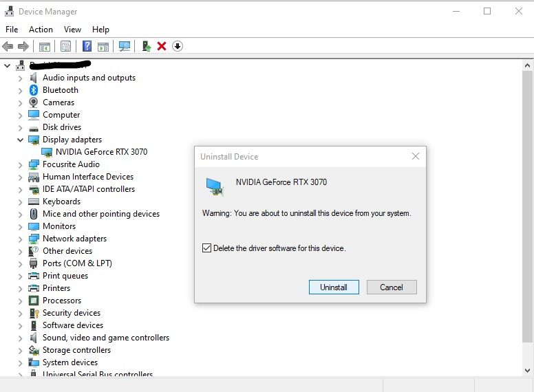Click the scrollbar up arrow

[528, 65]
